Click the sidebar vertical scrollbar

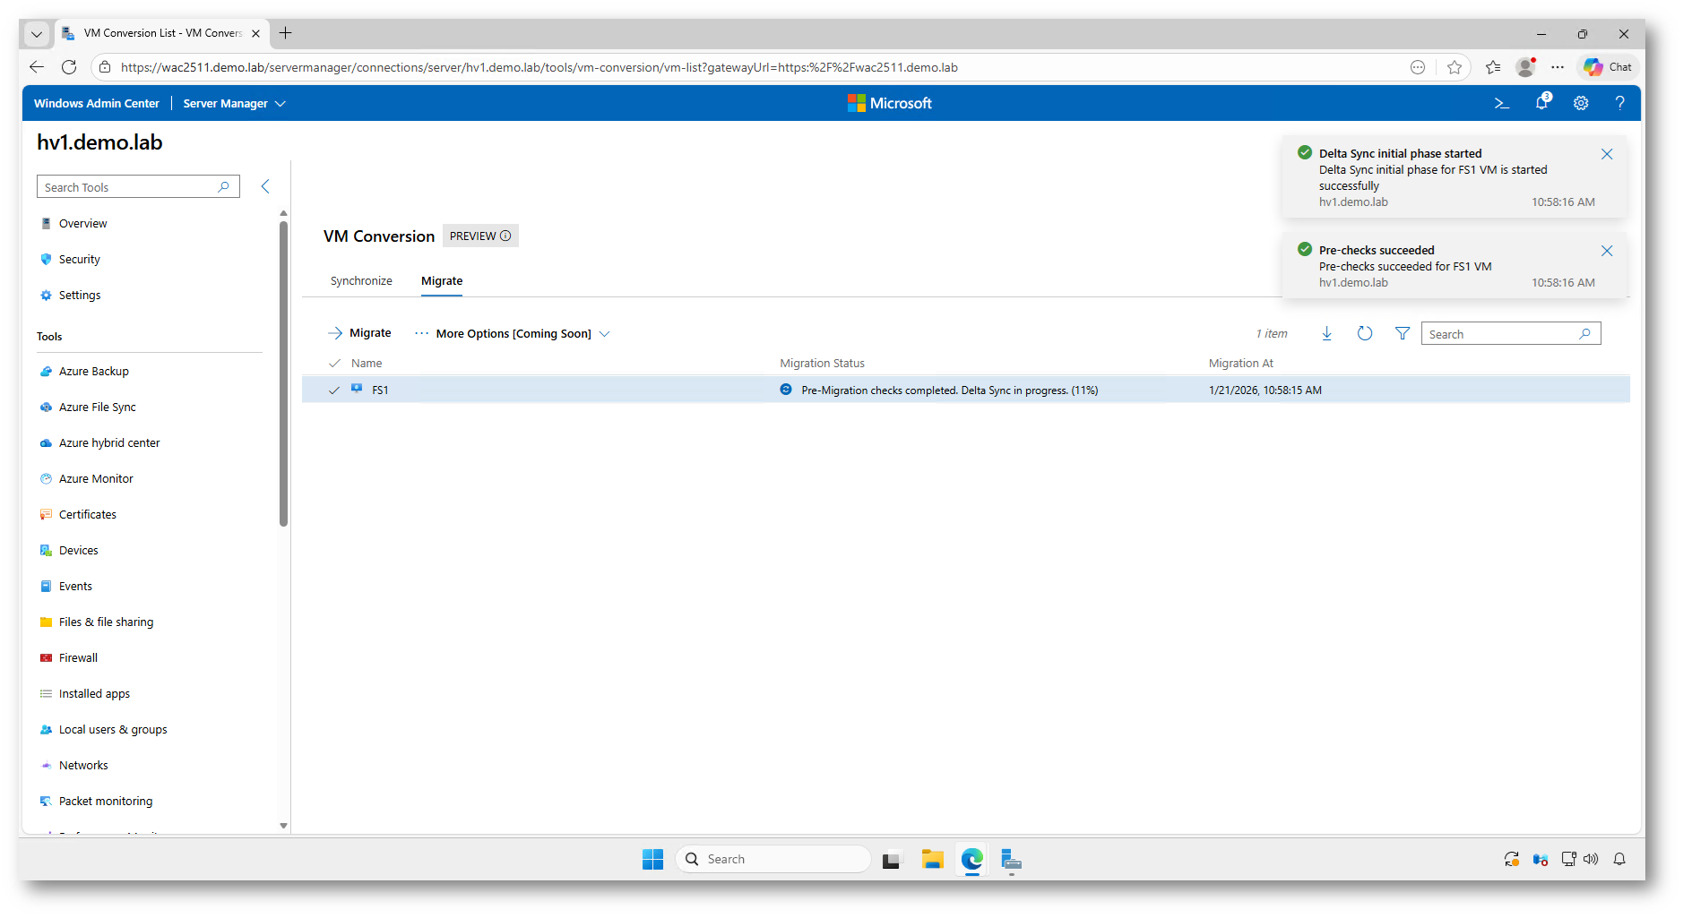pos(283,376)
